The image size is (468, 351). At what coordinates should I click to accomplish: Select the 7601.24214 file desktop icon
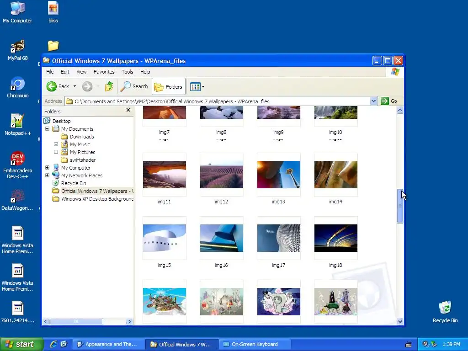18,312
